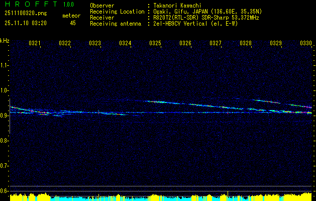Click the version number 1.0.0
Screen dimensions: 316x201
click(68, 4)
